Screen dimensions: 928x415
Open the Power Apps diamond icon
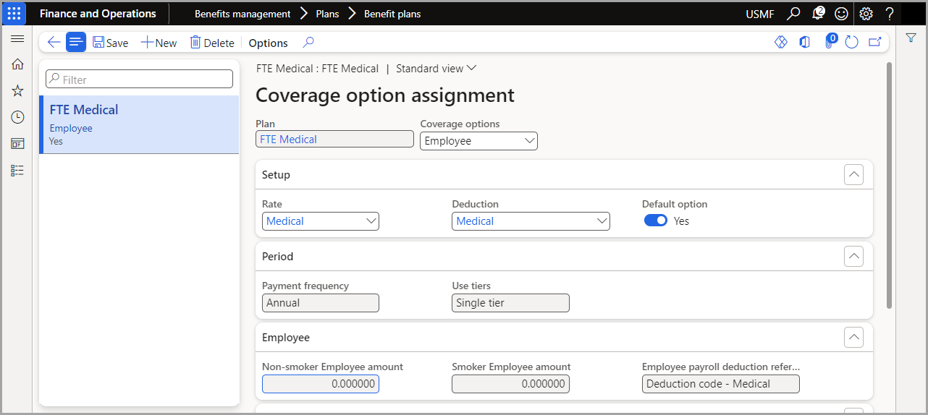coord(780,43)
